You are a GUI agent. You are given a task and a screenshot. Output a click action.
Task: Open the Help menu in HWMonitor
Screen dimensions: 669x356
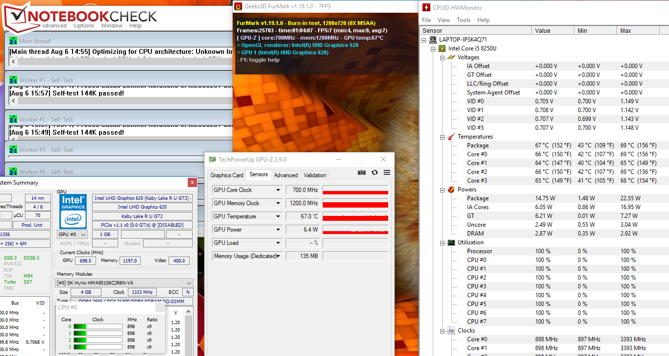pos(483,20)
